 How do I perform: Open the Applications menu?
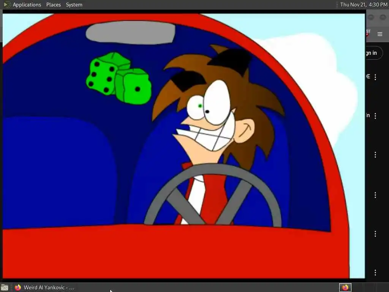pyautogui.click(x=27, y=5)
